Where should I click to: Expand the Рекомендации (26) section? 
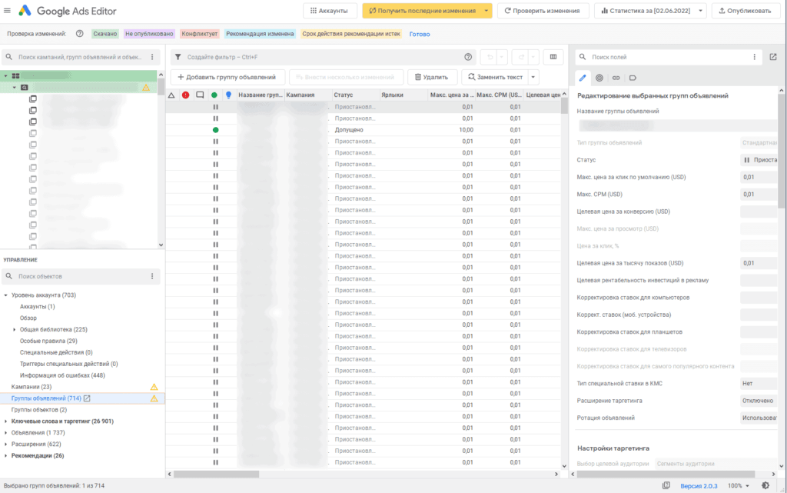pyautogui.click(x=5, y=456)
